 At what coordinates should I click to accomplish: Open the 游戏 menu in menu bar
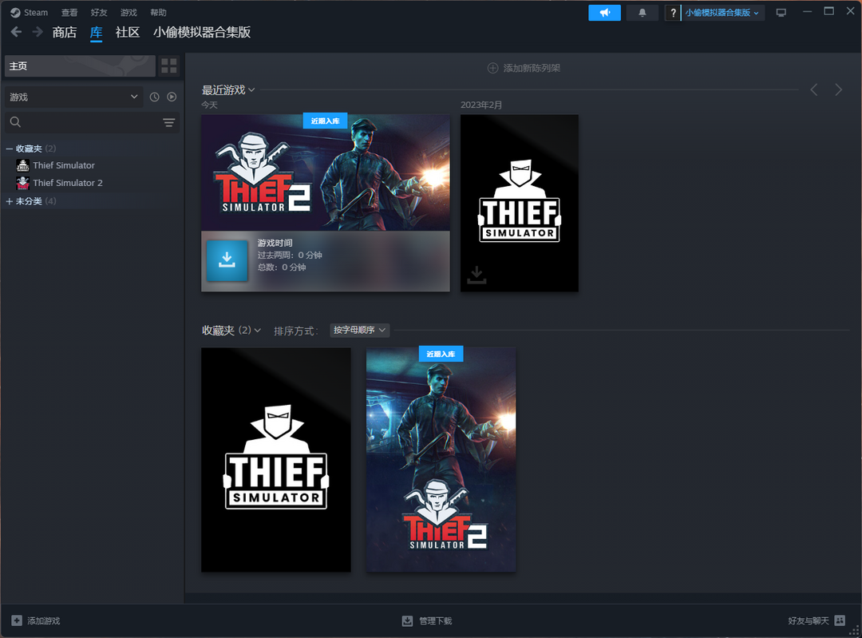129,12
